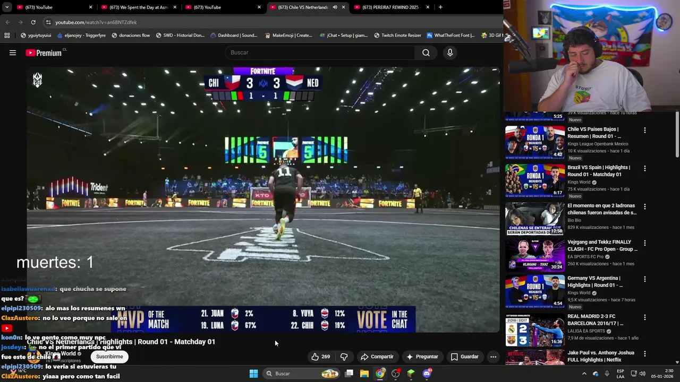Go back using the browser back arrow
Image resolution: width=680 pixels, height=382 pixels.
coord(7,22)
